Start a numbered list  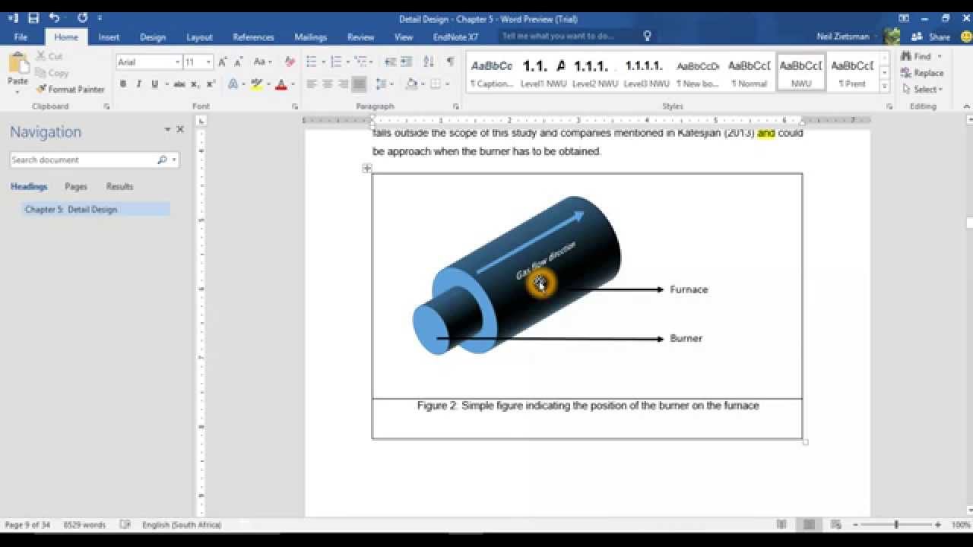[336, 62]
